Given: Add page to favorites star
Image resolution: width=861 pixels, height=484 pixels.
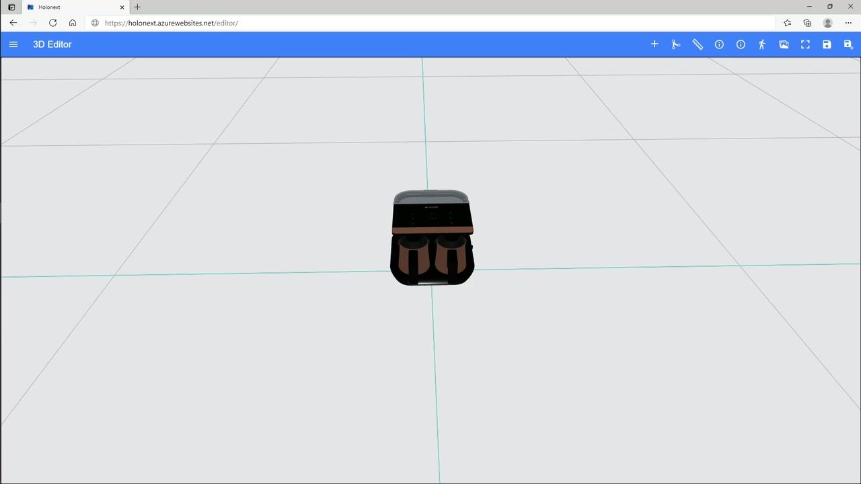Looking at the screenshot, I should click(787, 23).
